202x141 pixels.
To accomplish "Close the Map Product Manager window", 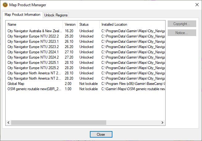I will click(x=197, y=5).
